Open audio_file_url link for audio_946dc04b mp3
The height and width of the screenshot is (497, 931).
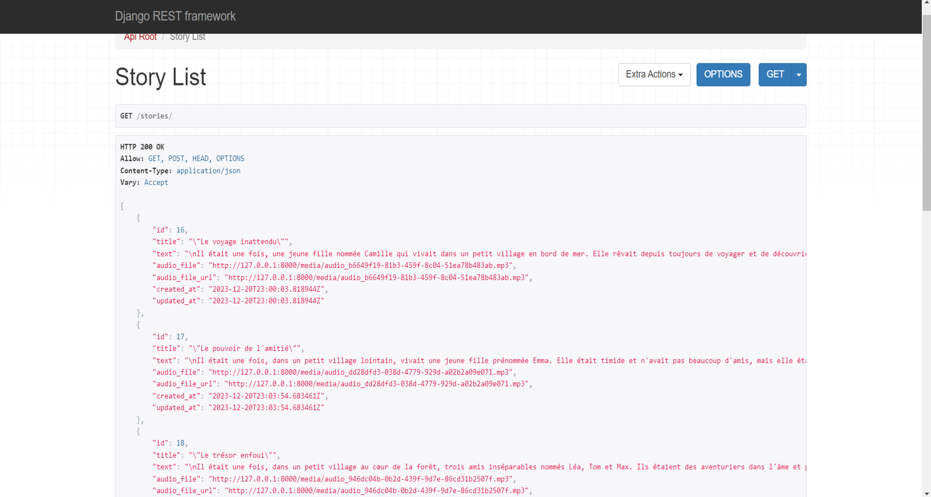pyautogui.click(x=377, y=491)
